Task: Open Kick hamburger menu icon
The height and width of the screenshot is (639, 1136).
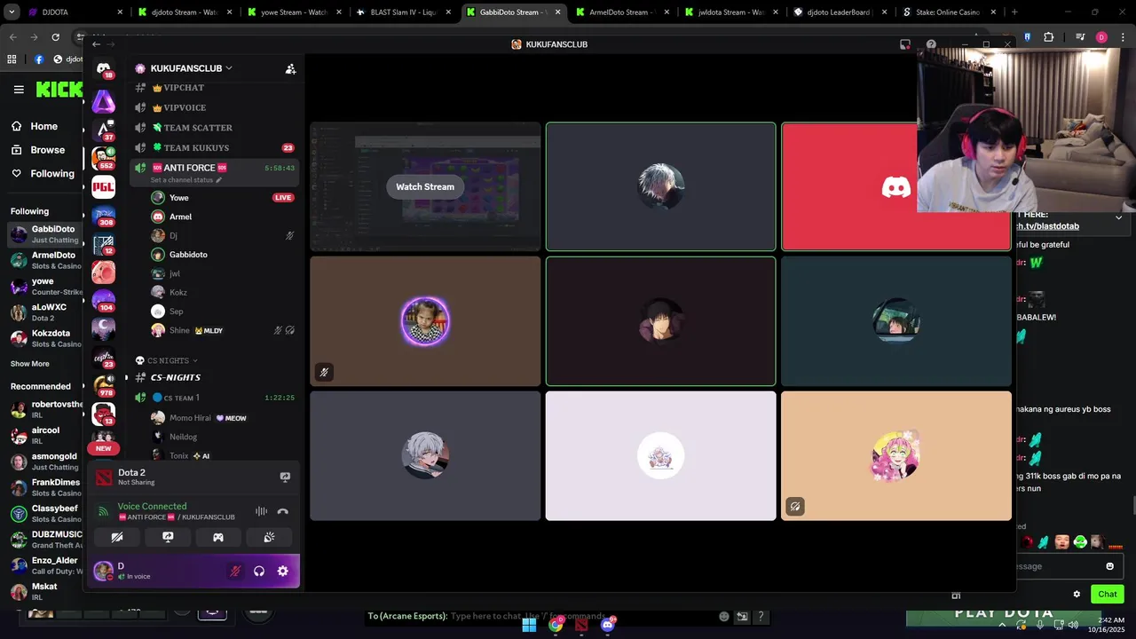Action: pos(19,89)
